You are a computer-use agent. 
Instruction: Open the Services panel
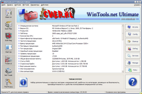[133, 56]
